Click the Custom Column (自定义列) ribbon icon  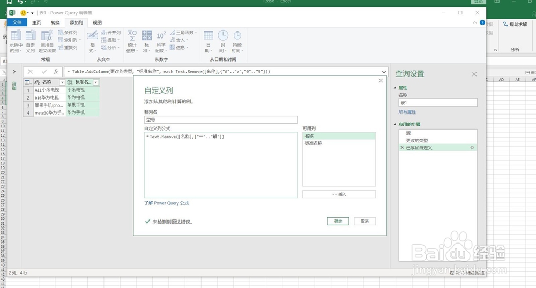pos(31,41)
